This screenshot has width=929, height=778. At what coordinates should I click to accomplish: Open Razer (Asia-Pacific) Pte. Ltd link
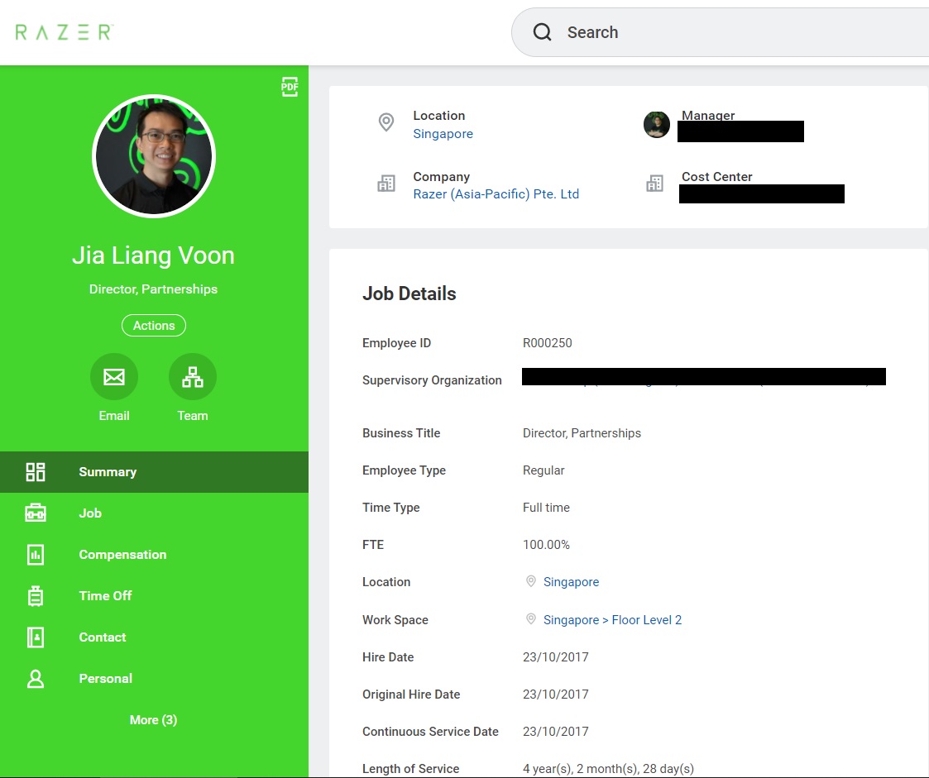[x=496, y=194]
